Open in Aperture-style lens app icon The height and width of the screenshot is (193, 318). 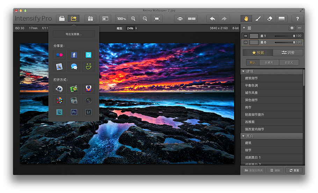click(59, 89)
